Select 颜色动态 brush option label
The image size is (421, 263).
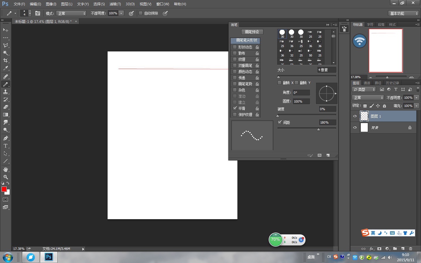(x=245, y=72)
